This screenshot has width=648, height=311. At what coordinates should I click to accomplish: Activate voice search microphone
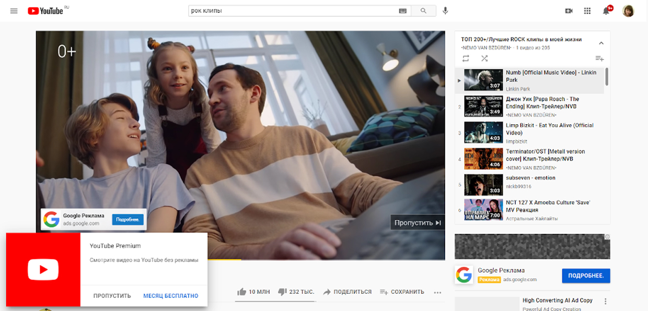[x=445, y=11]
